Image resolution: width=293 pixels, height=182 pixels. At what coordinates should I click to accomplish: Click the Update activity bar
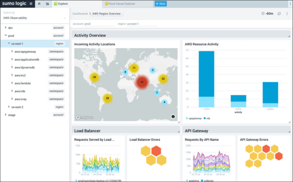tap(270, 94)
